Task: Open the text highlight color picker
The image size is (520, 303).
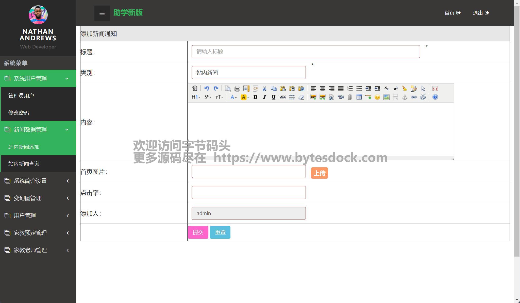Action: pyautogui.click(x=245, y=97)
